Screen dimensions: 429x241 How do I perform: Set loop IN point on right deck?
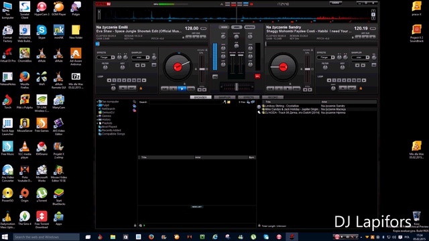(x=343, y=88)
